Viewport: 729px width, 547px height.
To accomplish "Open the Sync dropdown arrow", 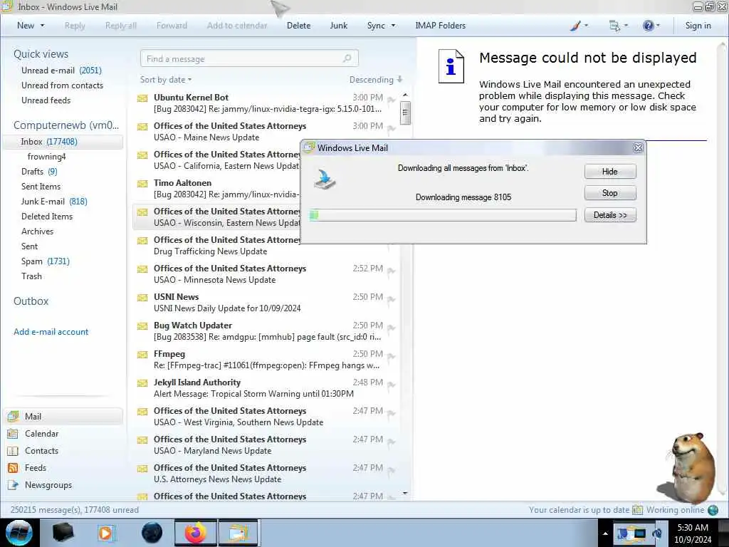I will 393,26.
